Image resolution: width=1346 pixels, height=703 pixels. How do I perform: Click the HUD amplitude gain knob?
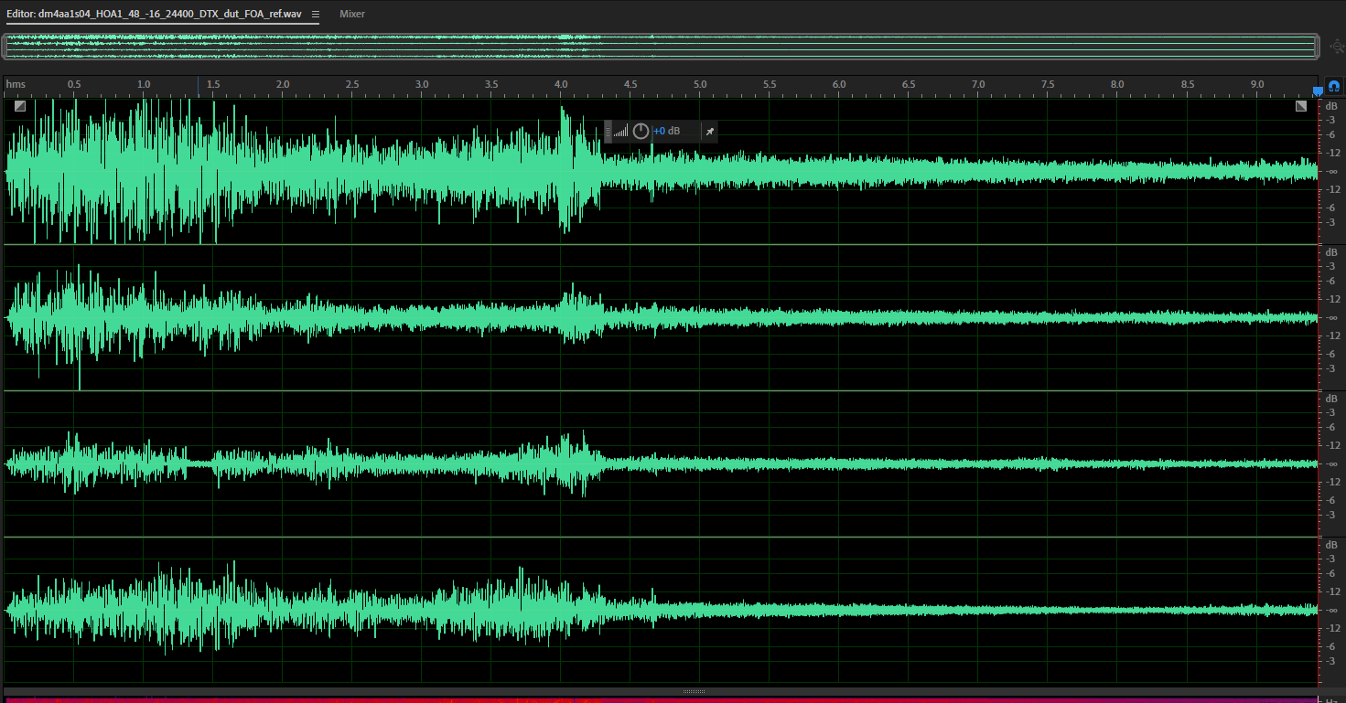click(641, 132)
